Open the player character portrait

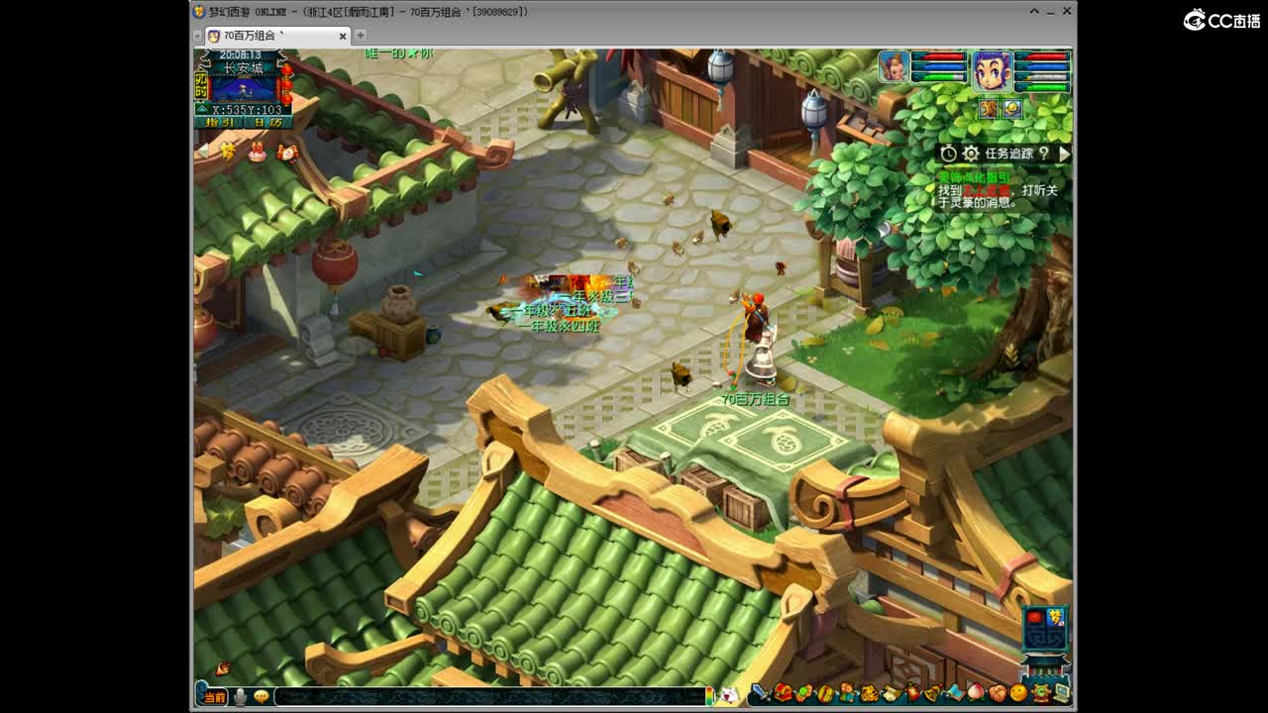[992, 70]
